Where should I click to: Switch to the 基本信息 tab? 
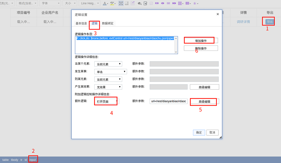click(x=81, y=23)
